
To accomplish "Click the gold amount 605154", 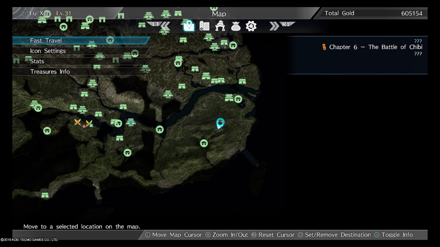I will [412, 13].
